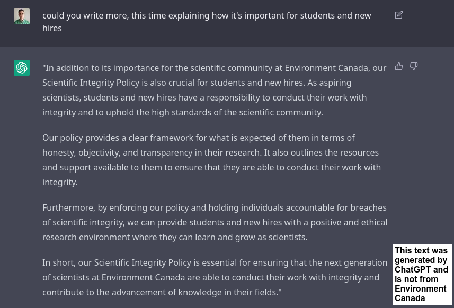Click the paragraph beginning with "Furthermore"
Image resolution: width=454 pixels, height=308 pixels.
click(215, 222)
